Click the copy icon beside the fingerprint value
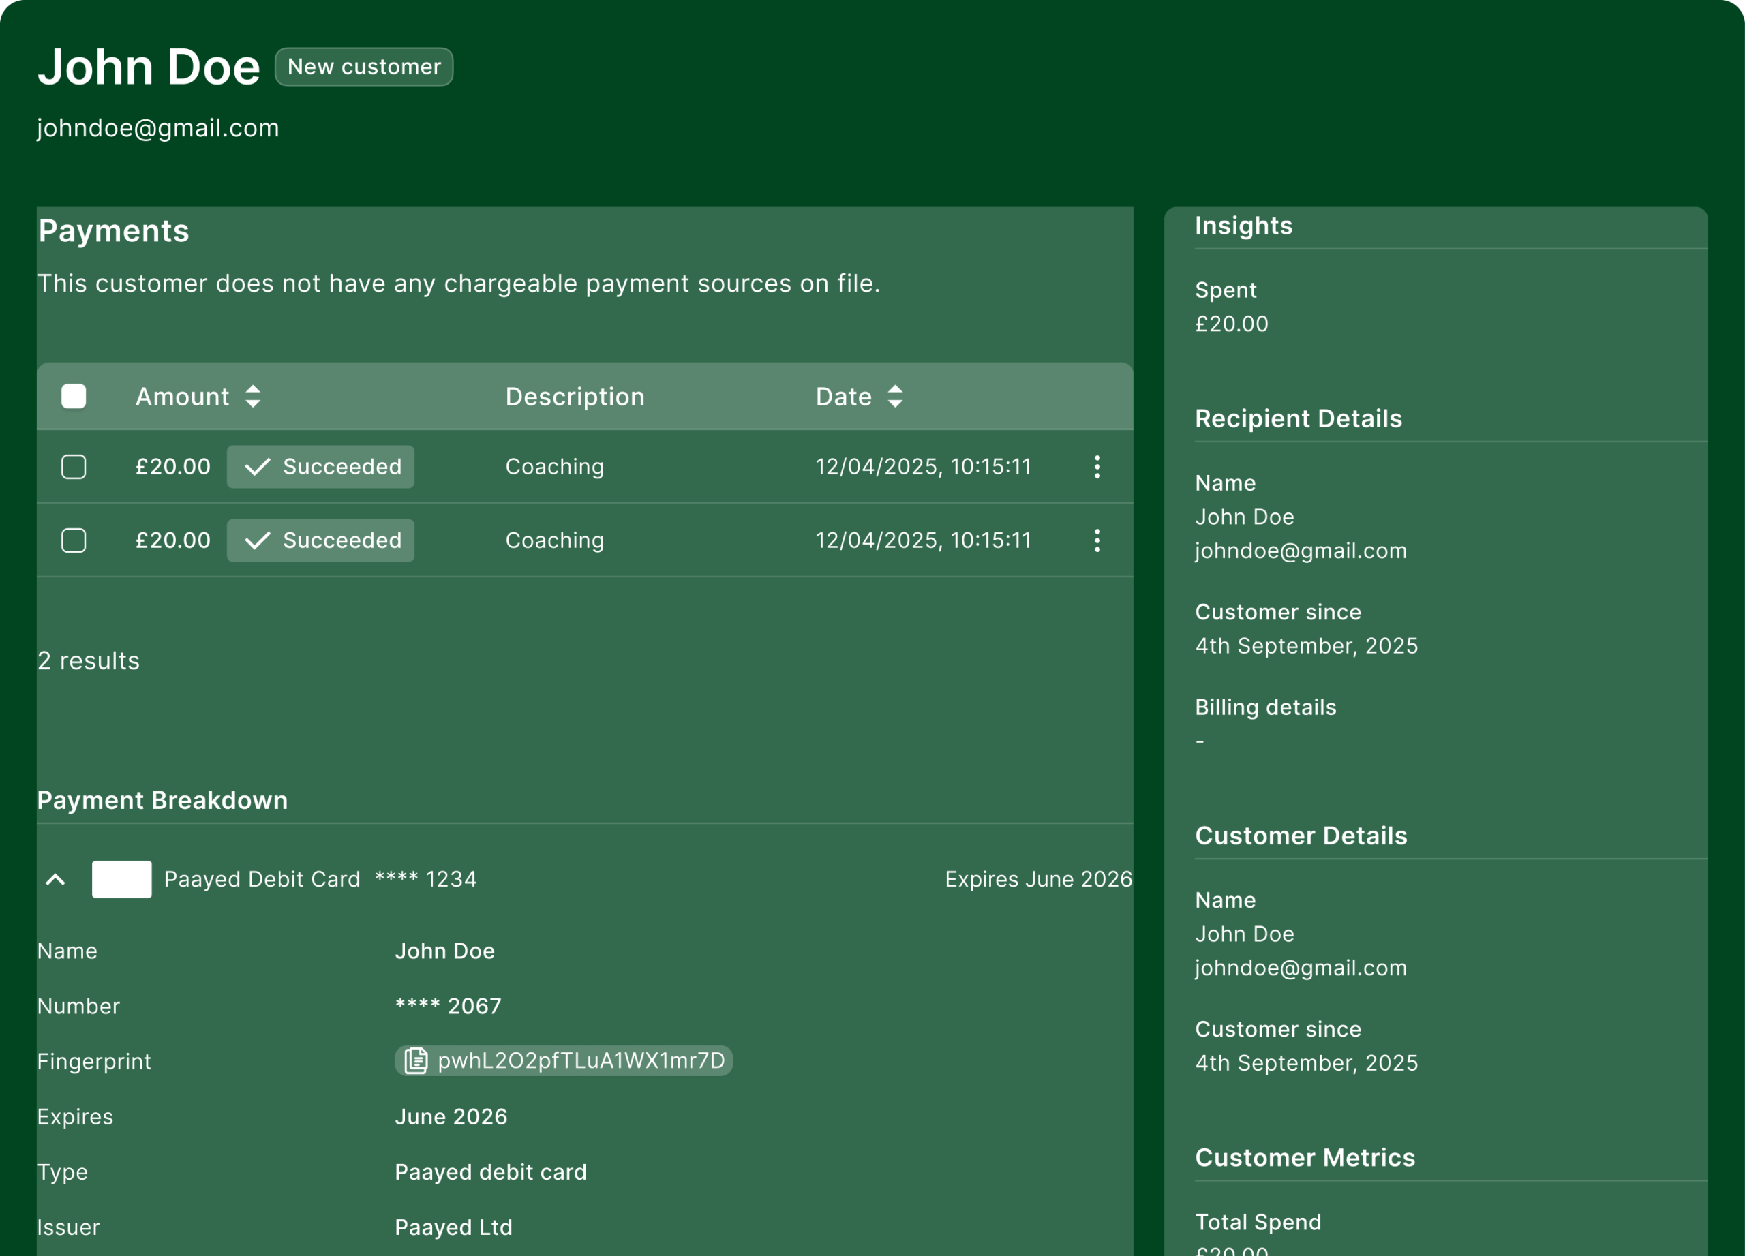The width and height of the screenshot is (1745, 1256). (x=416, y=1060)
